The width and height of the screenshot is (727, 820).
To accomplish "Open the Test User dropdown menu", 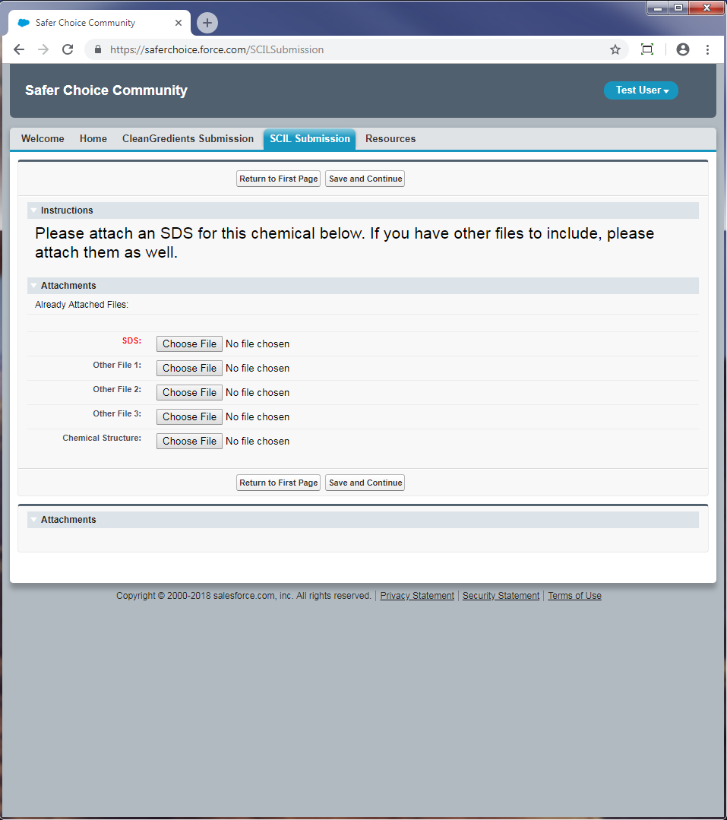I will pyautogui.click(x=640, y=90).
